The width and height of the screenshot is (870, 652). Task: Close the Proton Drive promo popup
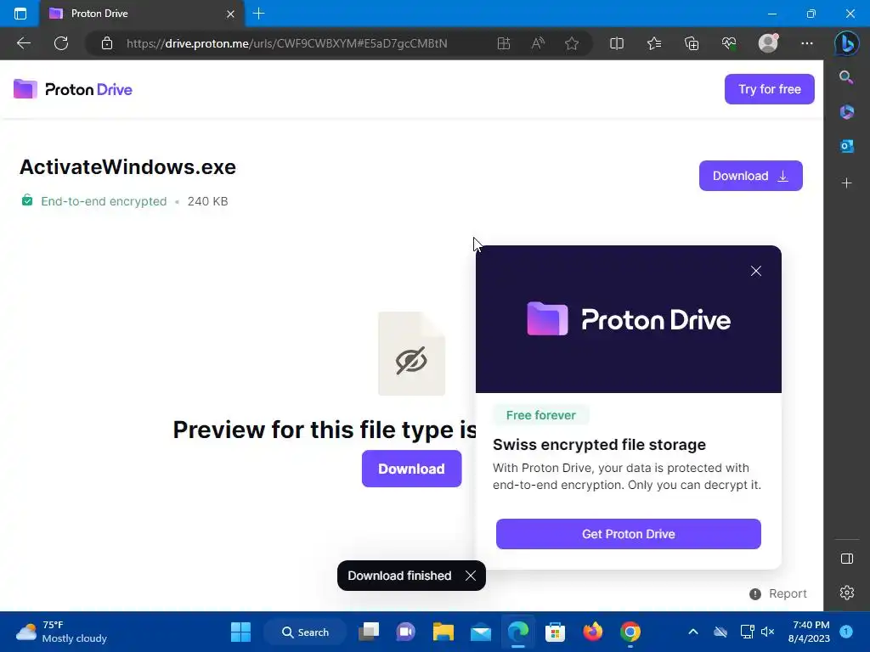(755, 271)
